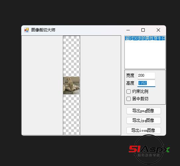Enable the 居中裁切 checkbox
This screenshot has height=166, width=180.
coord(128,99)
